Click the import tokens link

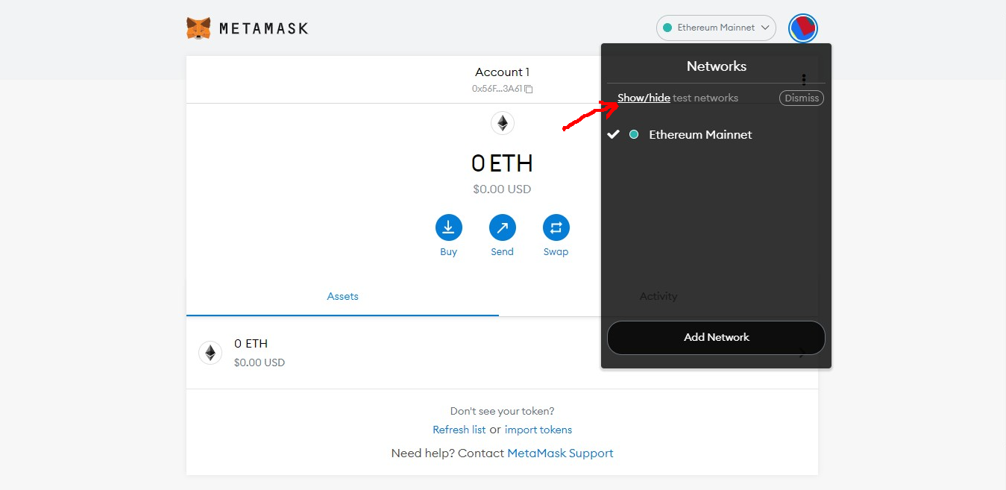point(538,430)
